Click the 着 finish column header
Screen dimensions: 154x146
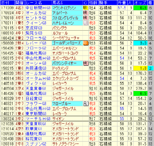click(x=151, y=3)
